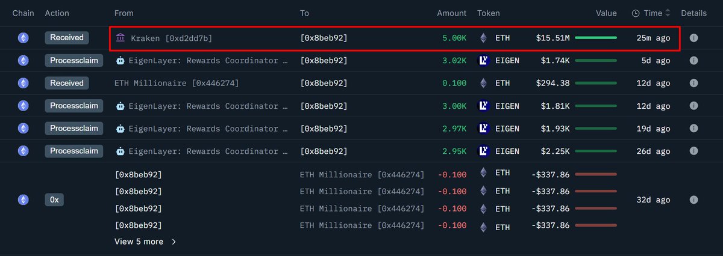
Task: Click the ETH token icon in the 12d ago Received row
Action: pyautogui.click(x=483, y=83)
